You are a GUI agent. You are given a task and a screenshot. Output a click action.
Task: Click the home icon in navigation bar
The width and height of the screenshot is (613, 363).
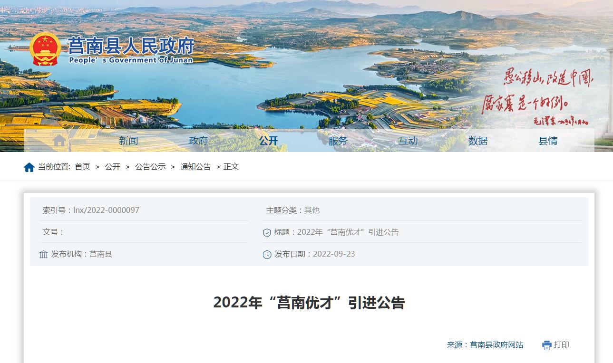tap(59, 141)
